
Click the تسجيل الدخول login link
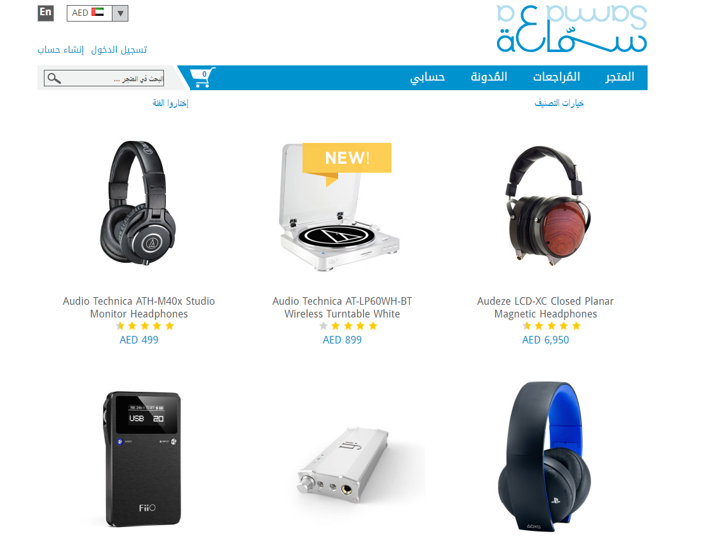tap(119, 50)
